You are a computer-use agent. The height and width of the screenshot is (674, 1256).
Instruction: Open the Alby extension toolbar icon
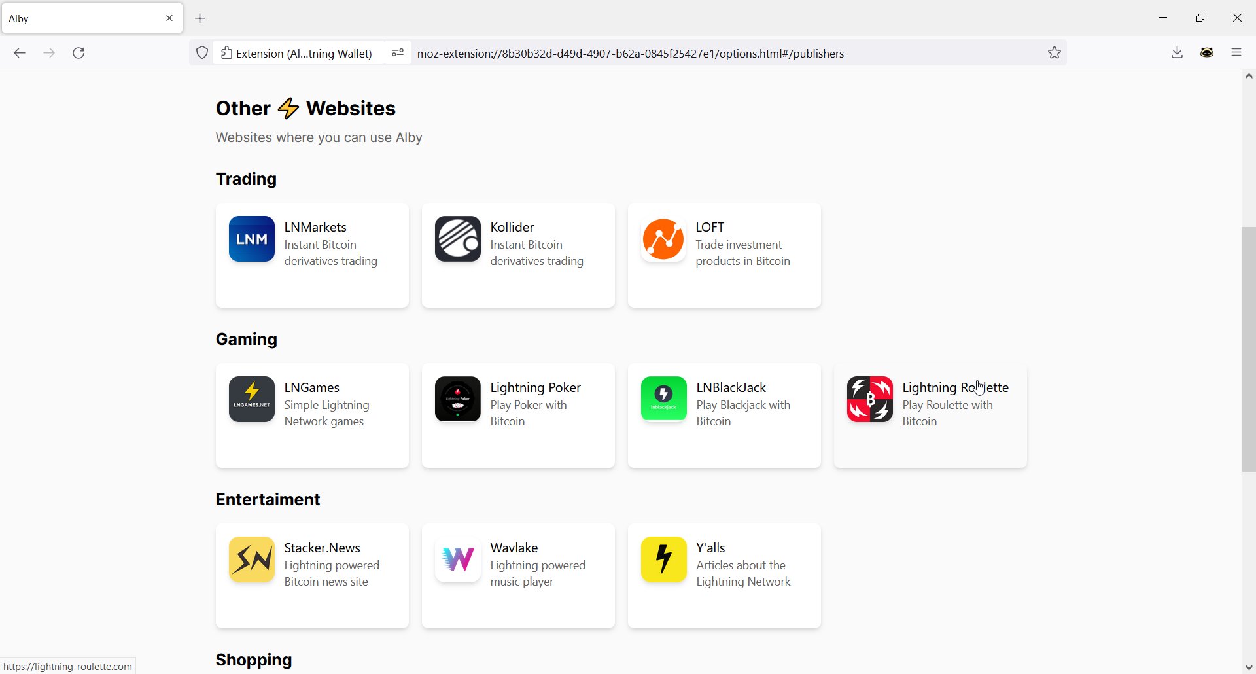click(1208, 53)
